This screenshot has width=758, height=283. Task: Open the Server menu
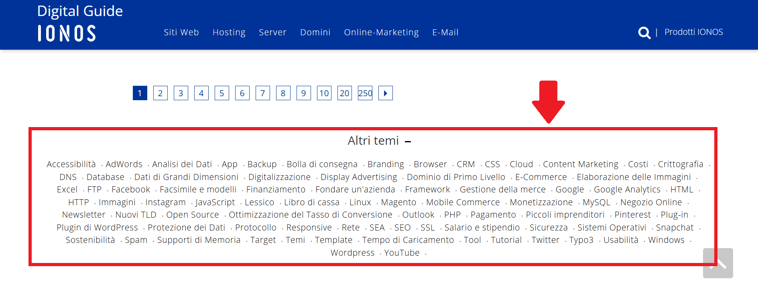(272, 32)
